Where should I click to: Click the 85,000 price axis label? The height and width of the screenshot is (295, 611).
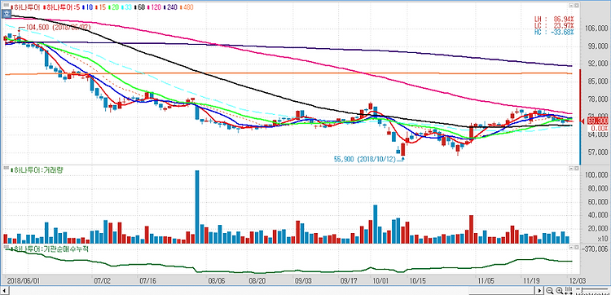599,81
